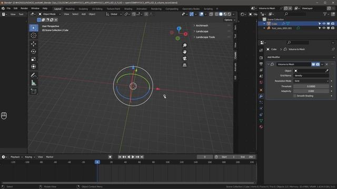337x189 pixels.
Task: Open the Resolution Mode Grid dropdown
Action: click(311, 81)
